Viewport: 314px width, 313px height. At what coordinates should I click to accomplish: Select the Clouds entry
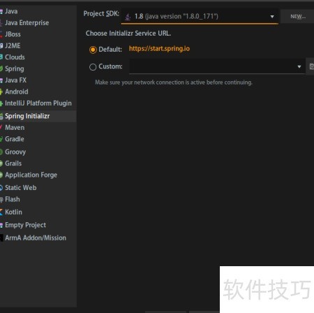[15, 57]
